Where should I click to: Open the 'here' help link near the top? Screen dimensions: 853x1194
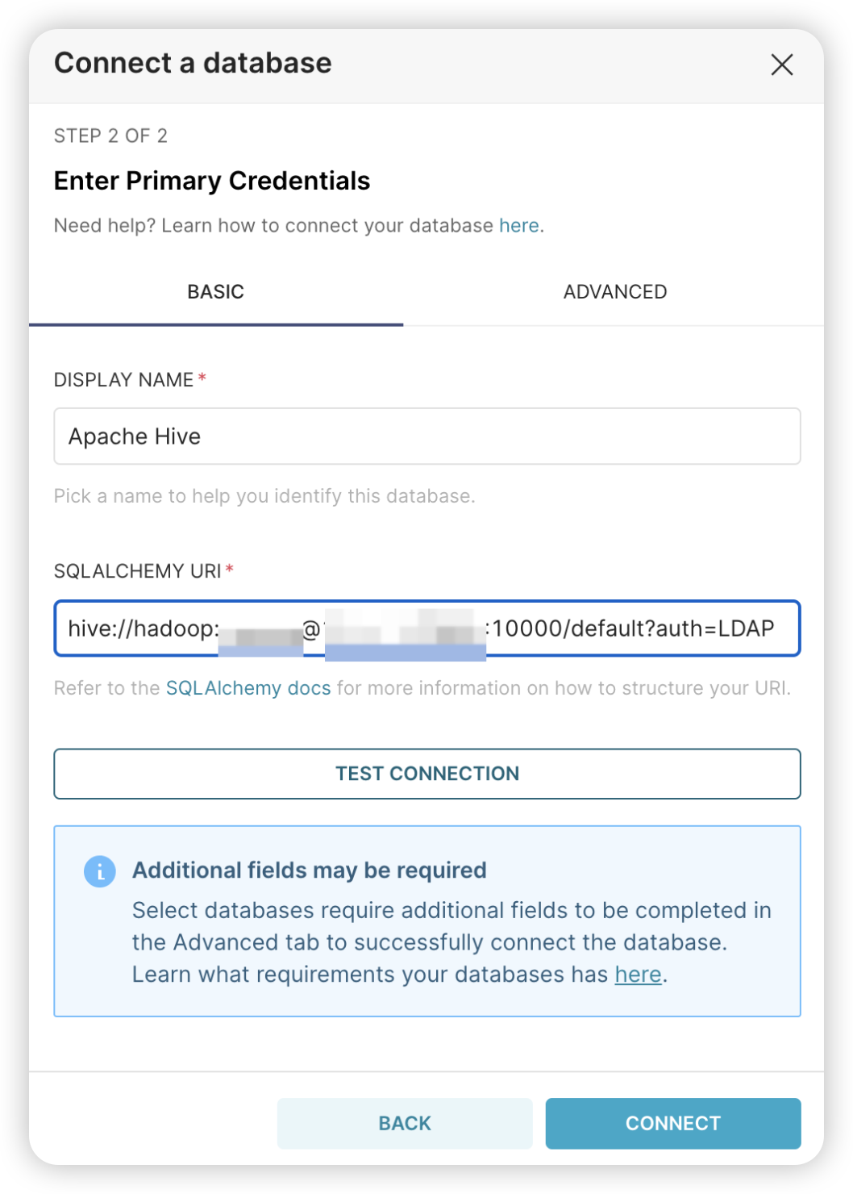(518, 226)
